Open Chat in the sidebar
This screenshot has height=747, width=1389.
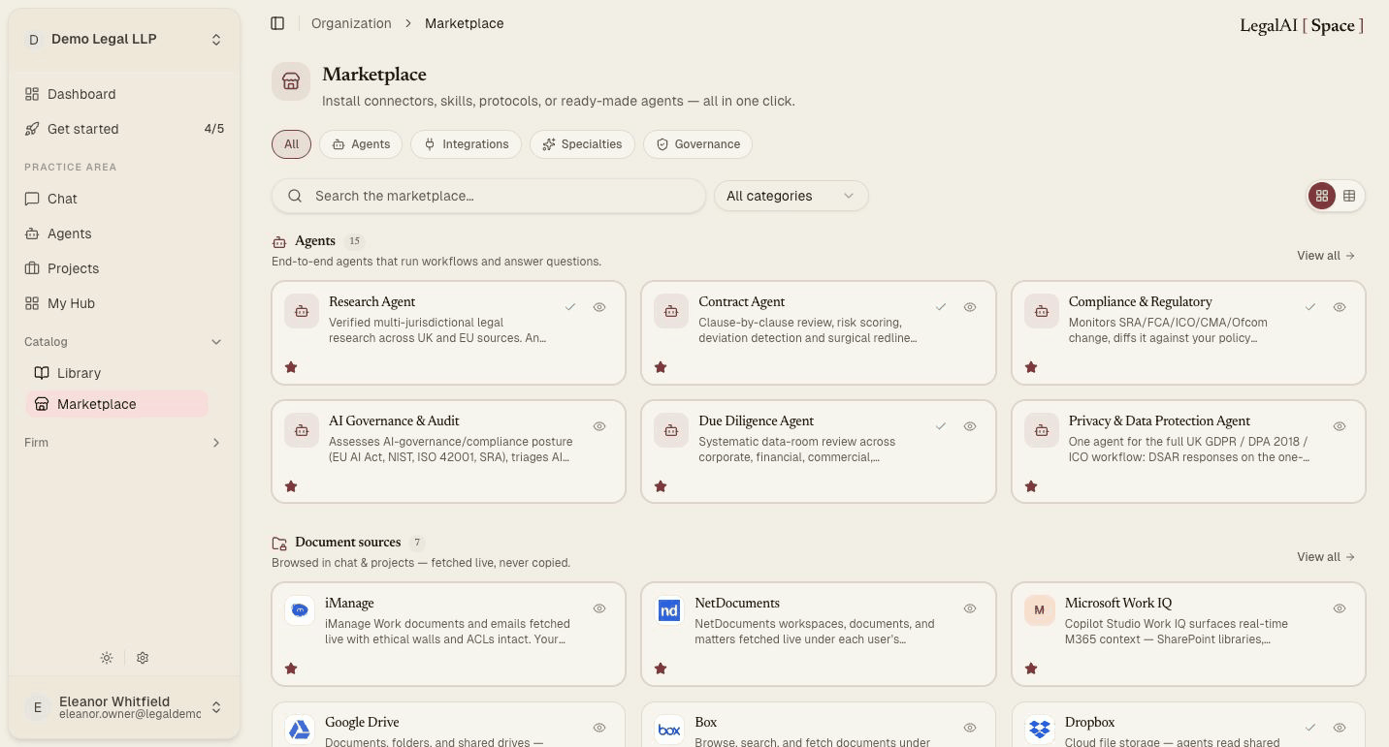coord(124,199)
